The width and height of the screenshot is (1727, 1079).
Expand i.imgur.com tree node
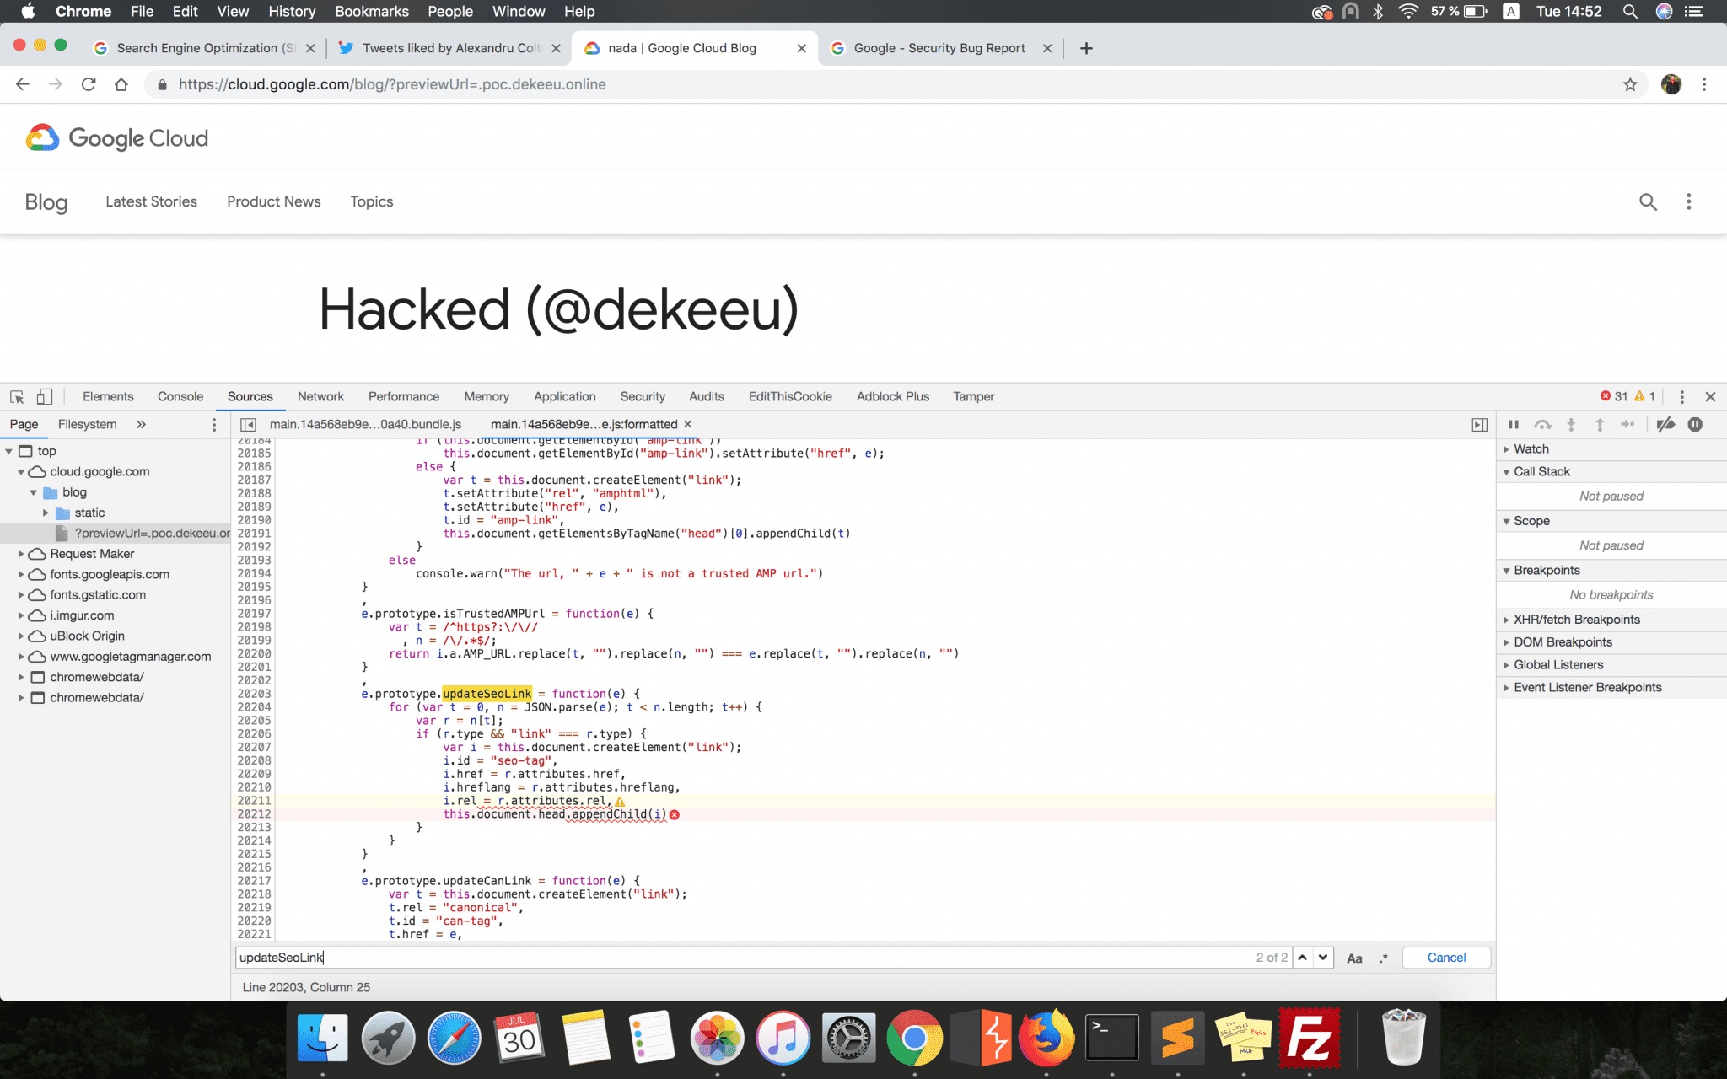[x=21, y=615]
